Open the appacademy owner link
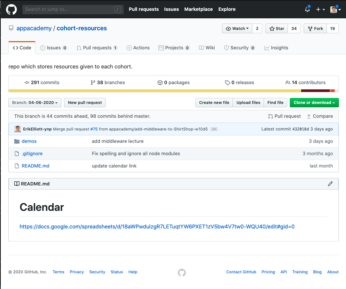The height and width of the screenshot is (289, 346). (x=34, y=28)
